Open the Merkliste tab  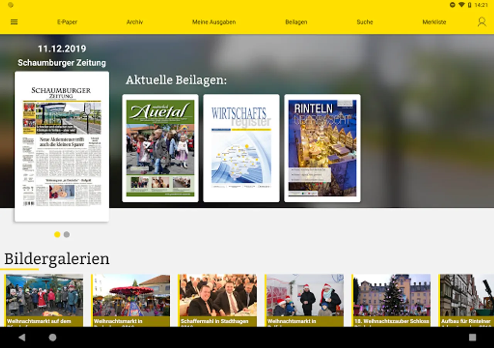[x=434, y=22]
